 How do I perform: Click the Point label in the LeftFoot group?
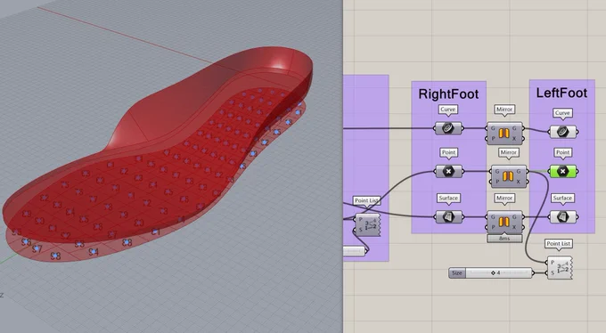(562, 152)
